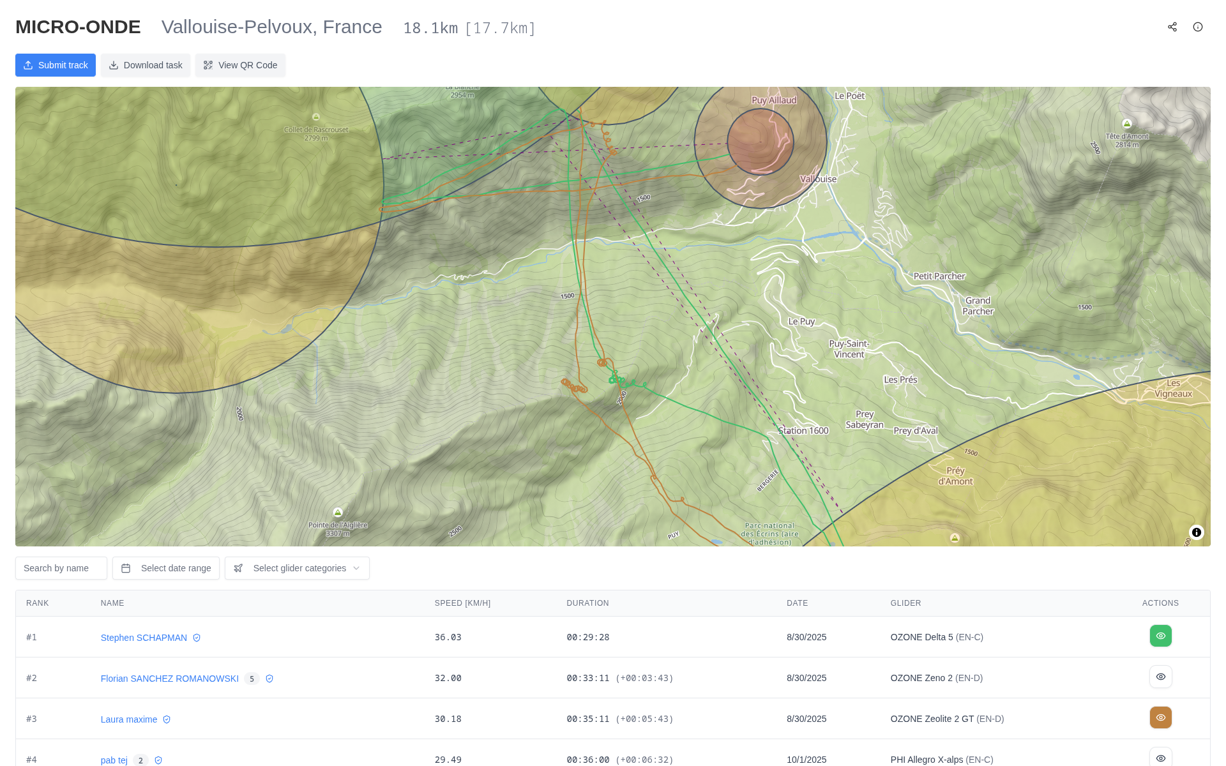Show Florian SANCHEZ ROMANOWSKI's track on map
This screenshot has height=766, width=1226.
tap(1160, 677)
